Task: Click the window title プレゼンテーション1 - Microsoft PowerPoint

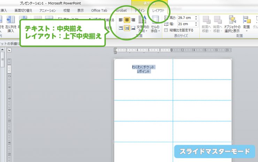Action: 50,3
